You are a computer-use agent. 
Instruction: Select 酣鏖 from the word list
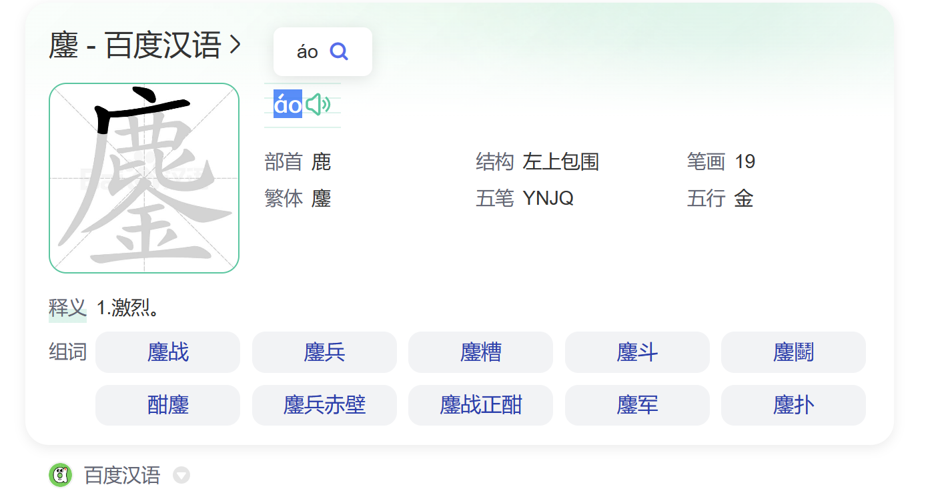[167, 405]
